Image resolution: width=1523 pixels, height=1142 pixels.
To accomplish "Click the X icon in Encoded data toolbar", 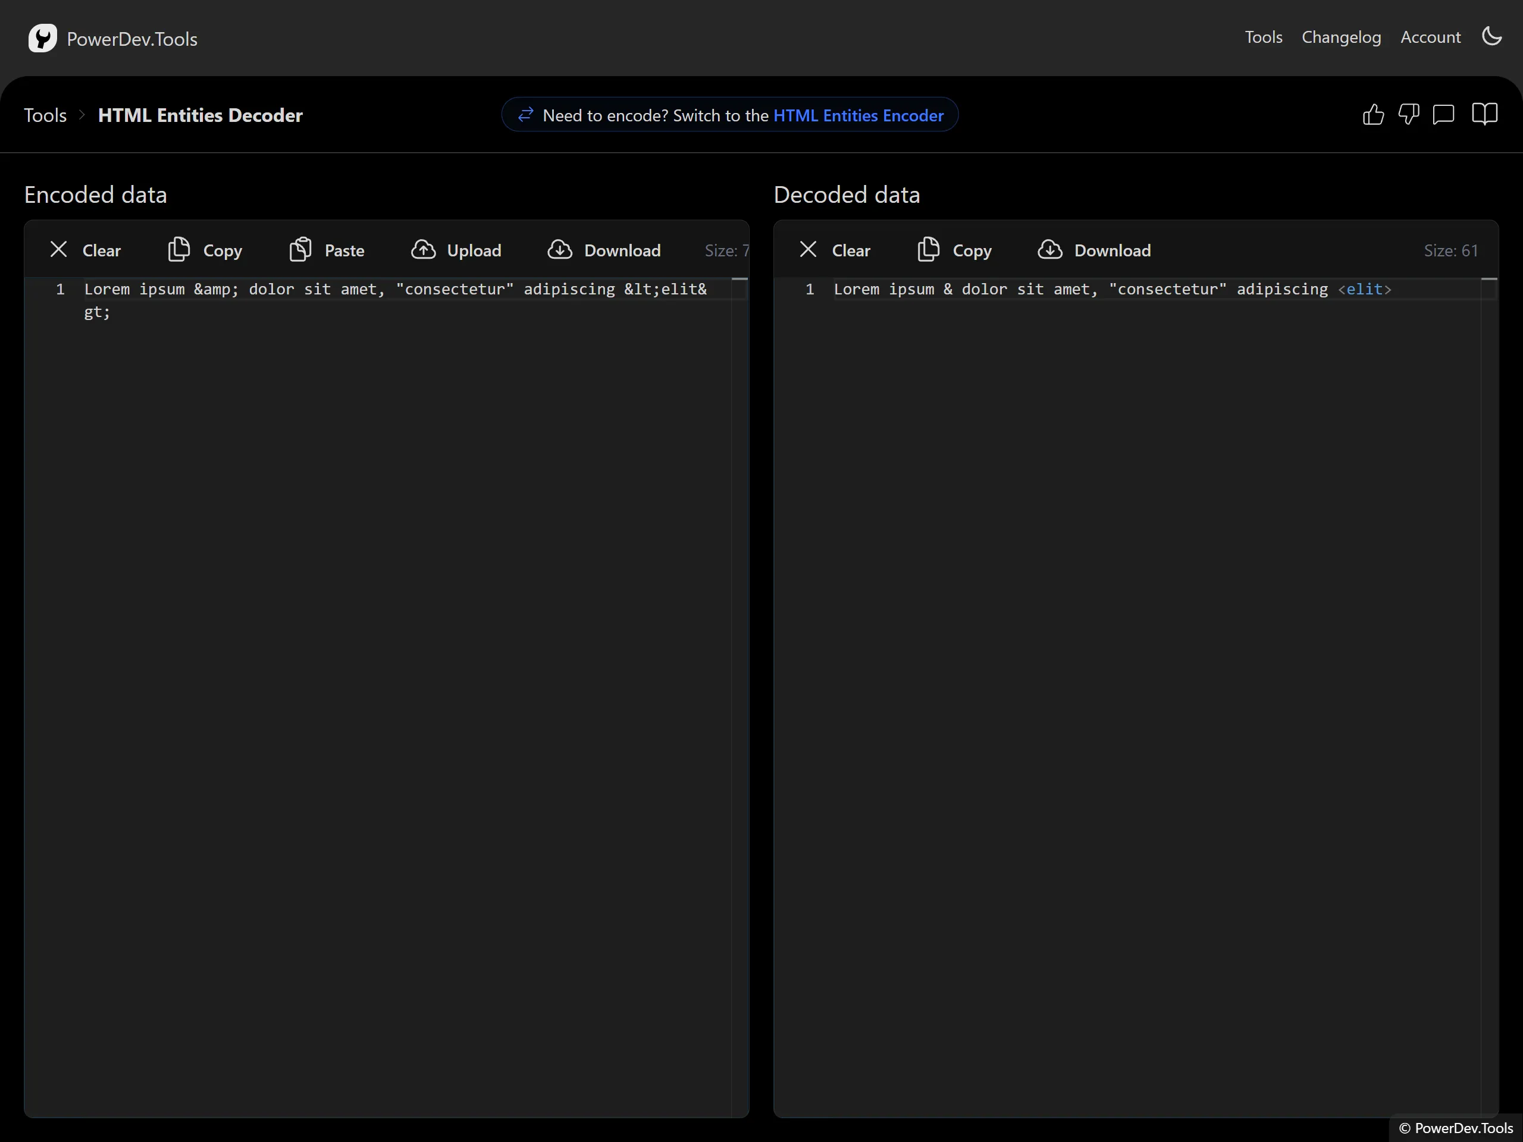I will coord(59,249).
